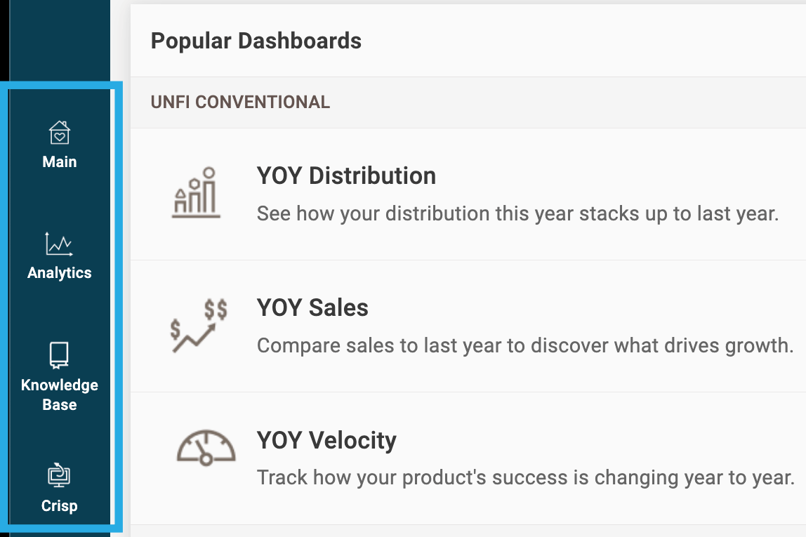Screen dimensions: 806x537
Task: Open the Knowledge Base book icon
Action: pyautogui.click(x=59, y=355)
